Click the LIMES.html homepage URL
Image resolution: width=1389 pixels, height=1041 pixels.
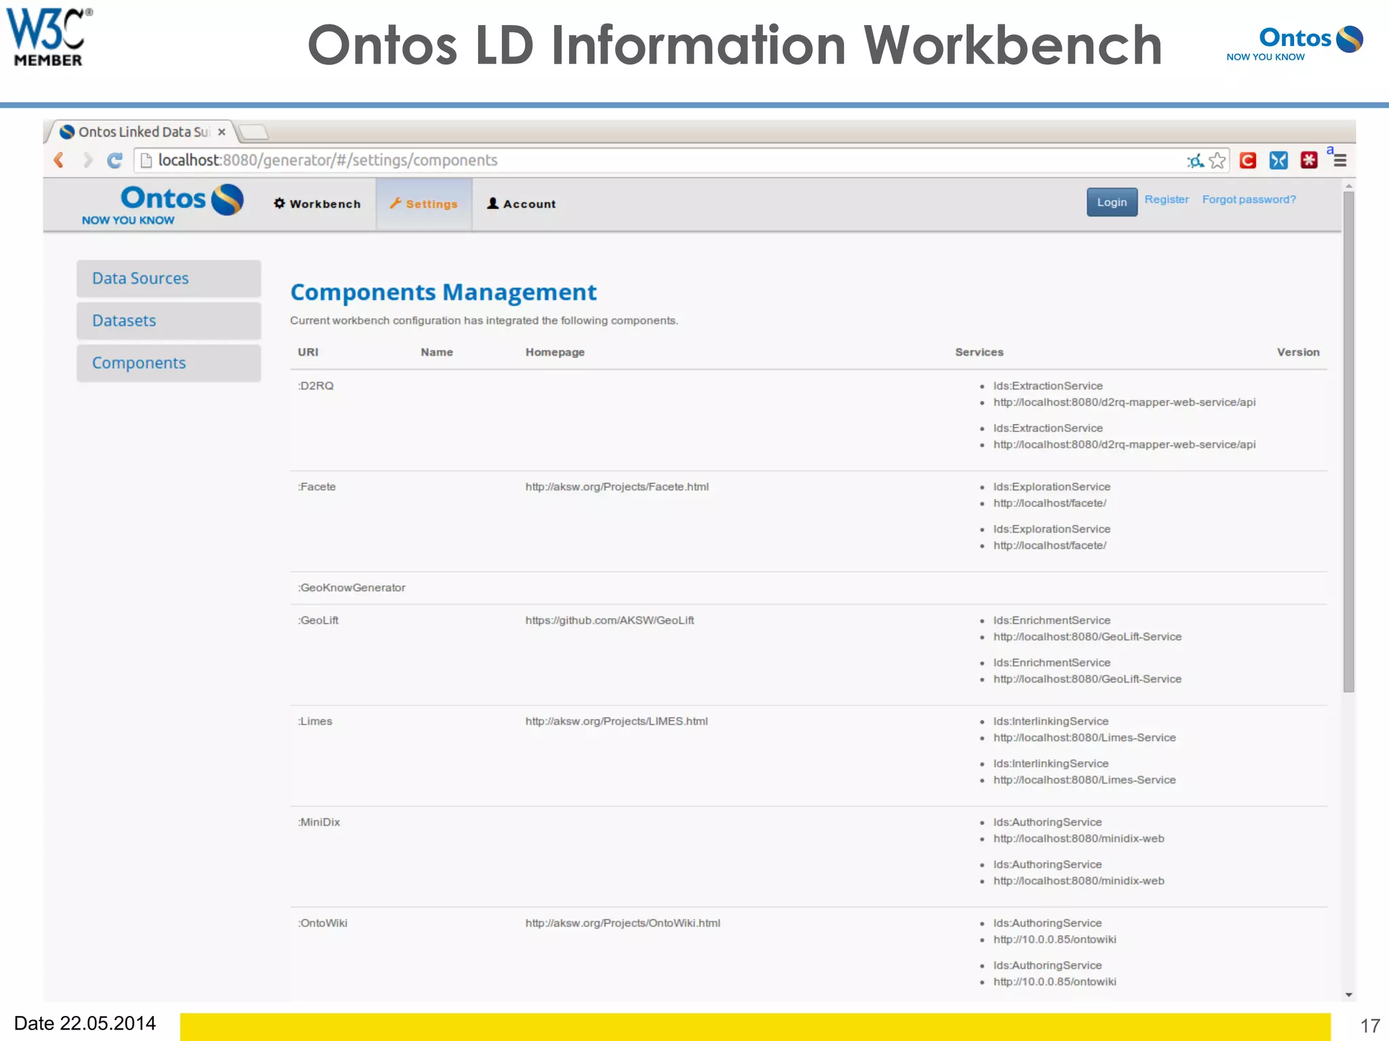click(616, 721)
